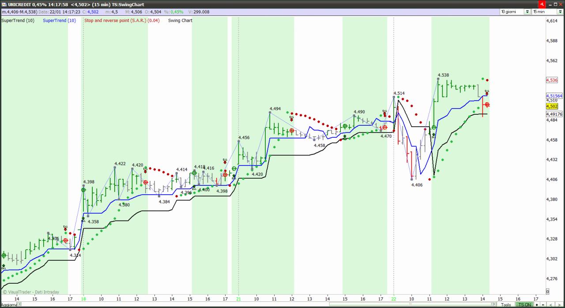Viewport: 565px width, 308px height.
Task: Click the plus zoom-in button
Action: (537, 304)
